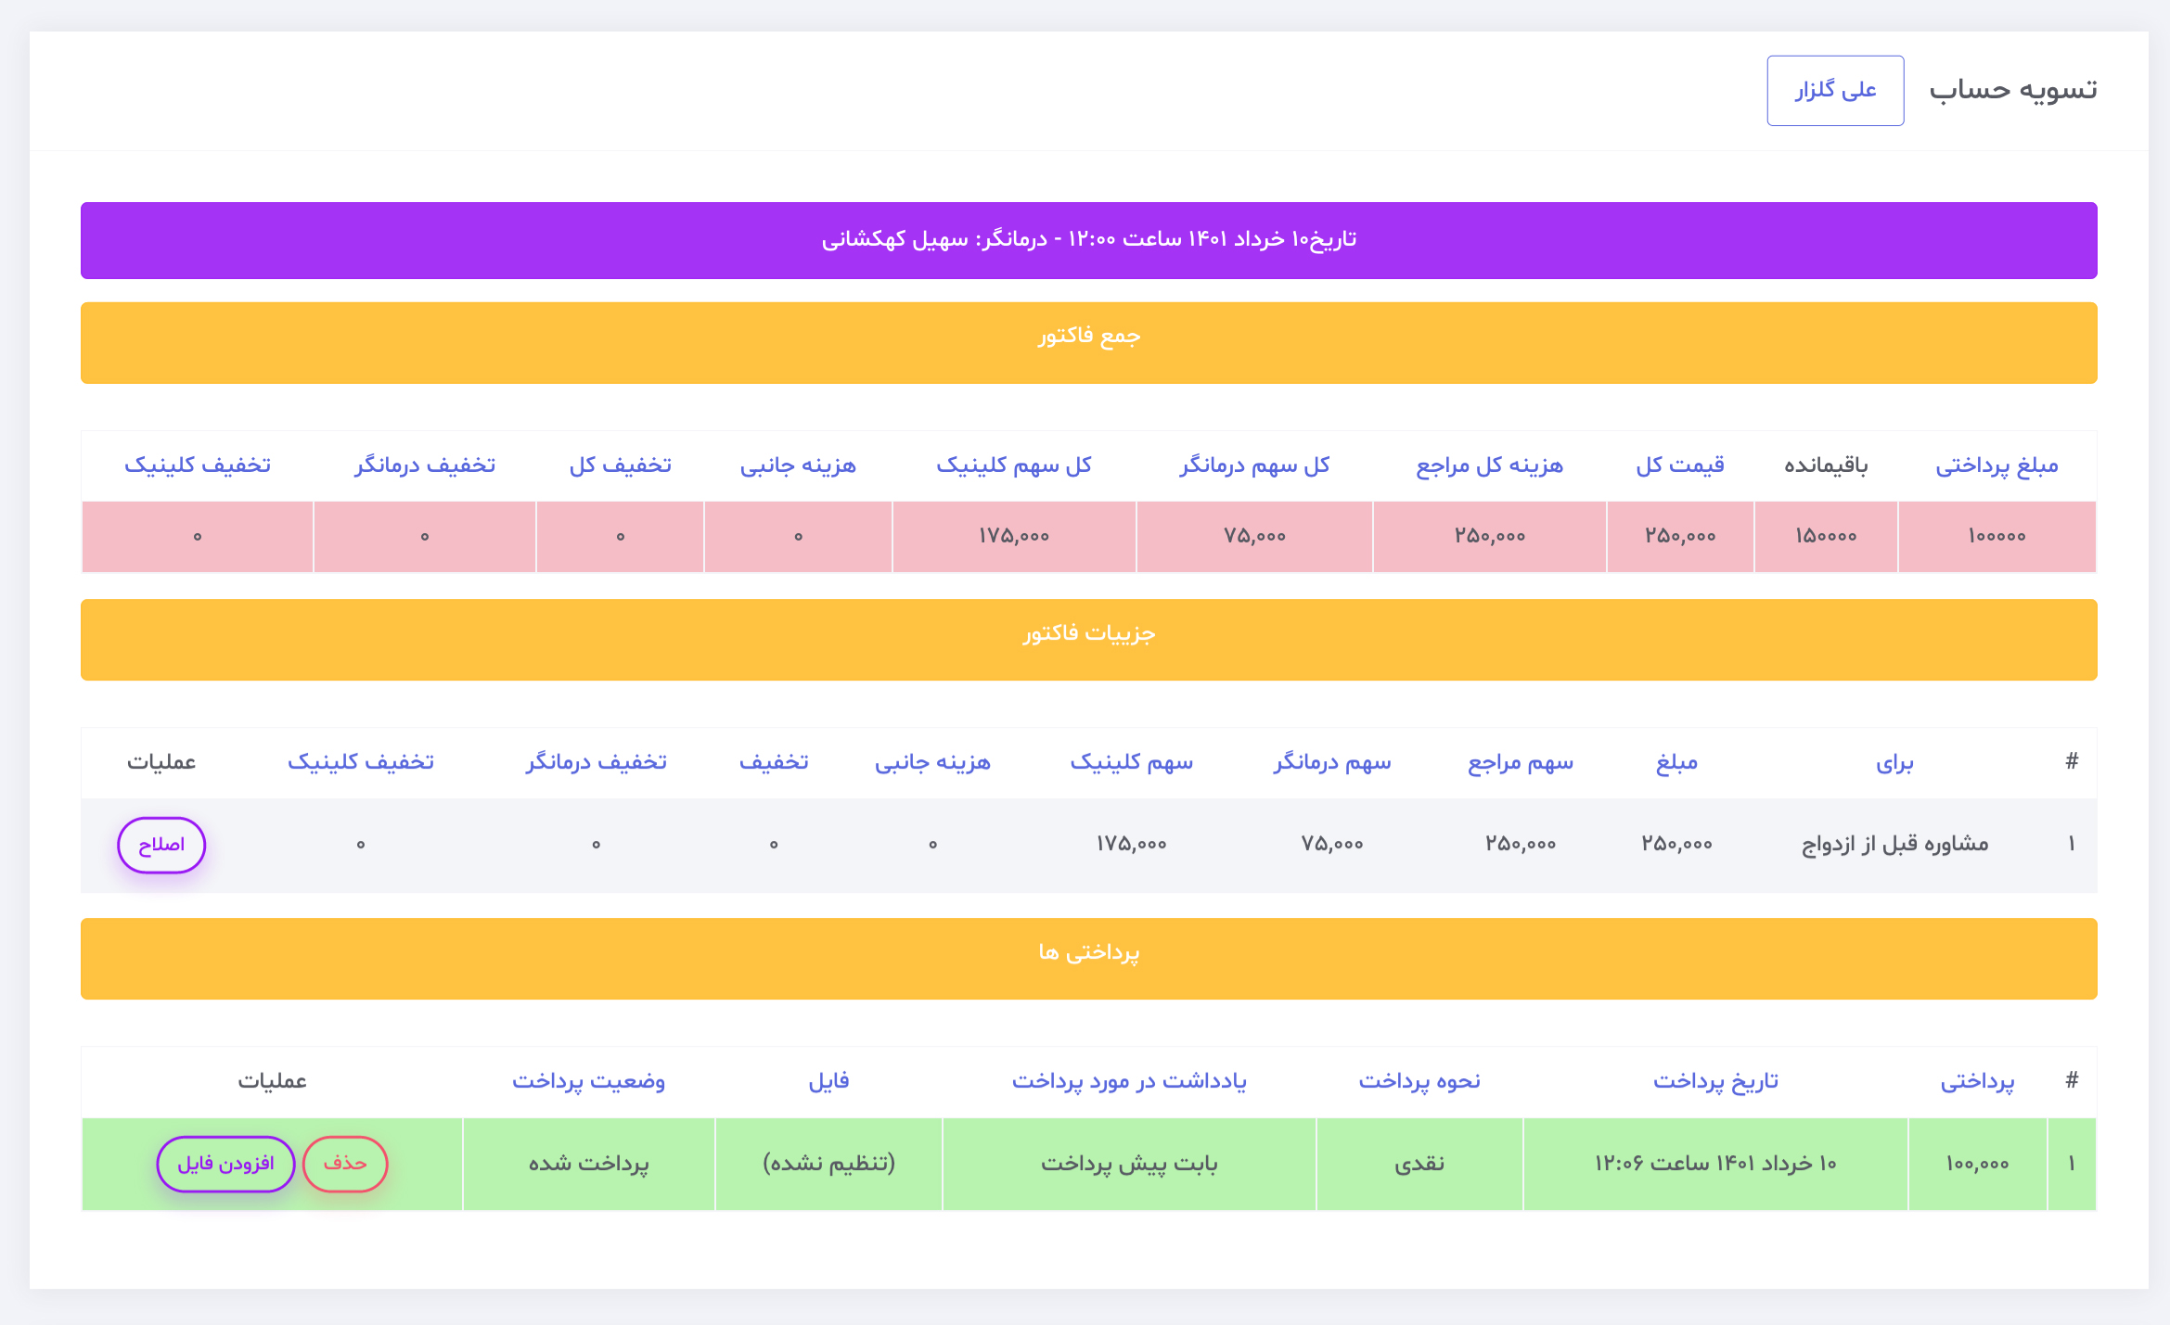Click the جمع فاکتور section header
The height and width of the screenshot is (1325, 2170).
click(x=1088, y=342)
